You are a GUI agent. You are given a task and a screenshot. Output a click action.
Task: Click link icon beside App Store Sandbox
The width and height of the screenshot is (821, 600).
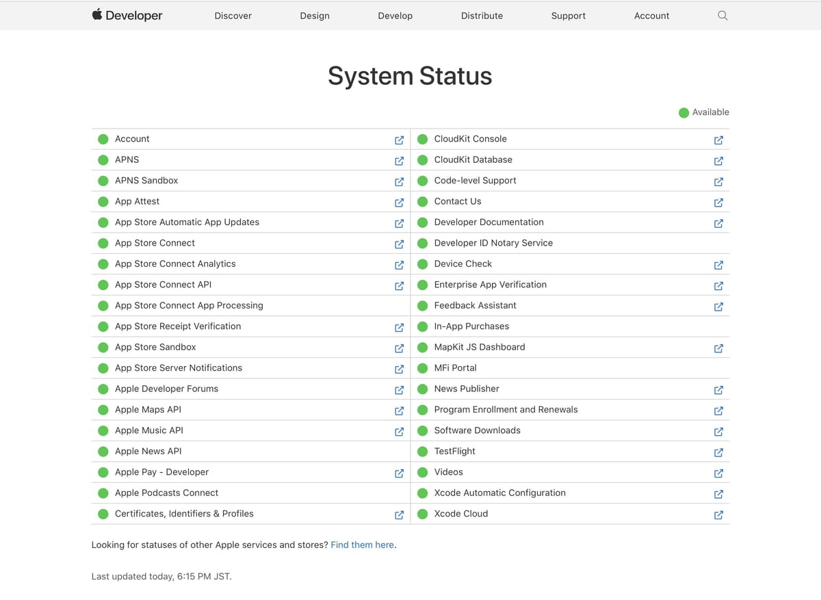(399, 348)
